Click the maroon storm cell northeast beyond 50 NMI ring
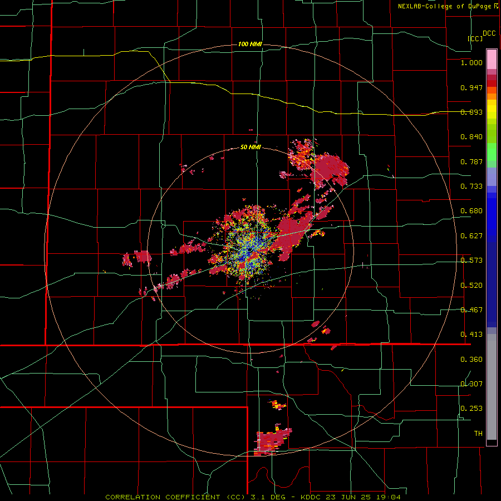Image resolution: width=501 pixels, height=501 pixels. click(x=331, y=169)
